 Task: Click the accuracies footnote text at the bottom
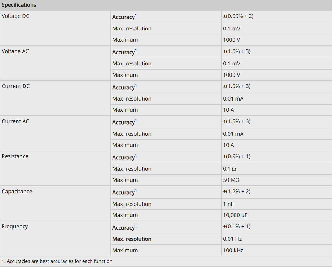57,261
